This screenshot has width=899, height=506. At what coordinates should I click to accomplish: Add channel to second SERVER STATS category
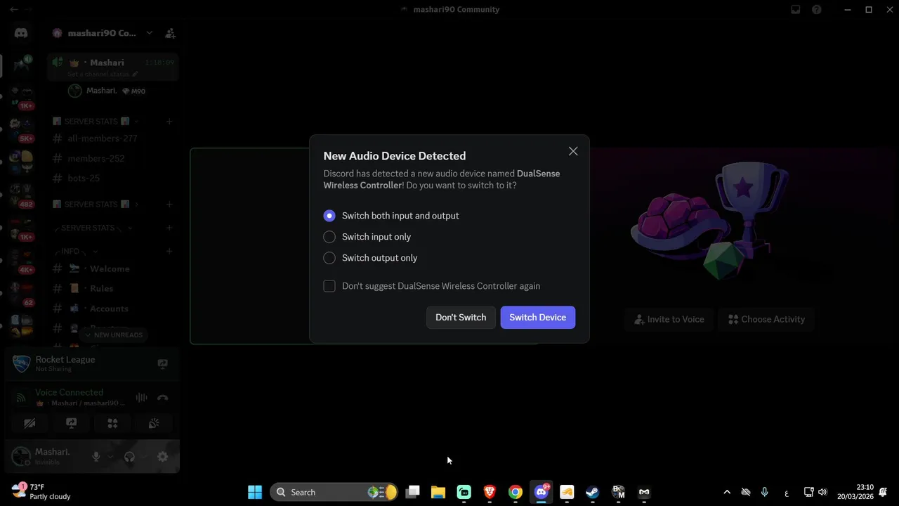click(169, 205)
